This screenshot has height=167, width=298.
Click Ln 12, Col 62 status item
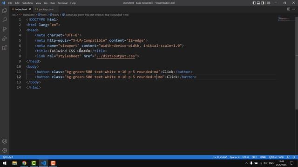[x=220, y=157]
